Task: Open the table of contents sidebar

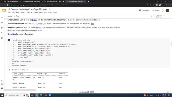Action: 2,18
